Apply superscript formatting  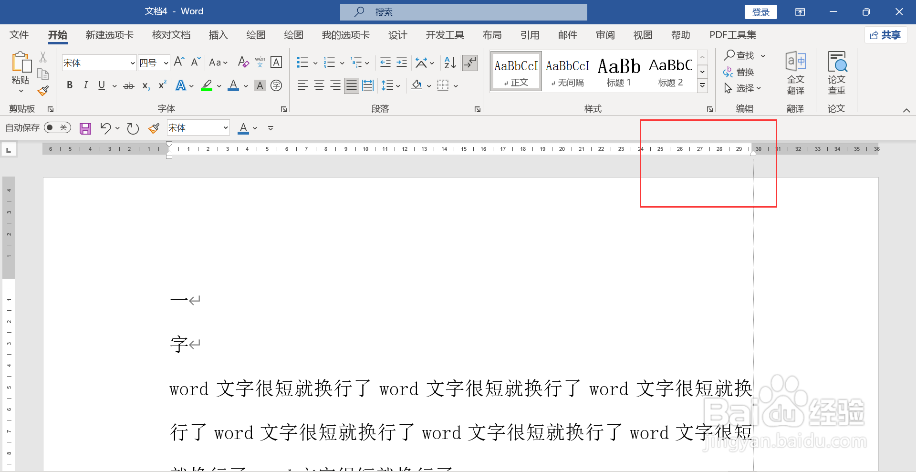(x=162, y=85)
